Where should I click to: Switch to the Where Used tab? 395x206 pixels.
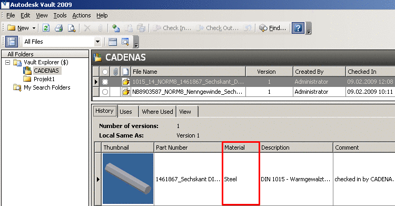157,112
